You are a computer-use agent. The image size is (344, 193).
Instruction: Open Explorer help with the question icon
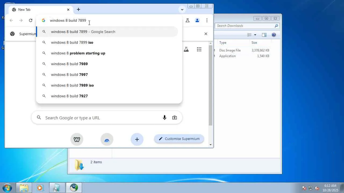click(x=274, y=35)
